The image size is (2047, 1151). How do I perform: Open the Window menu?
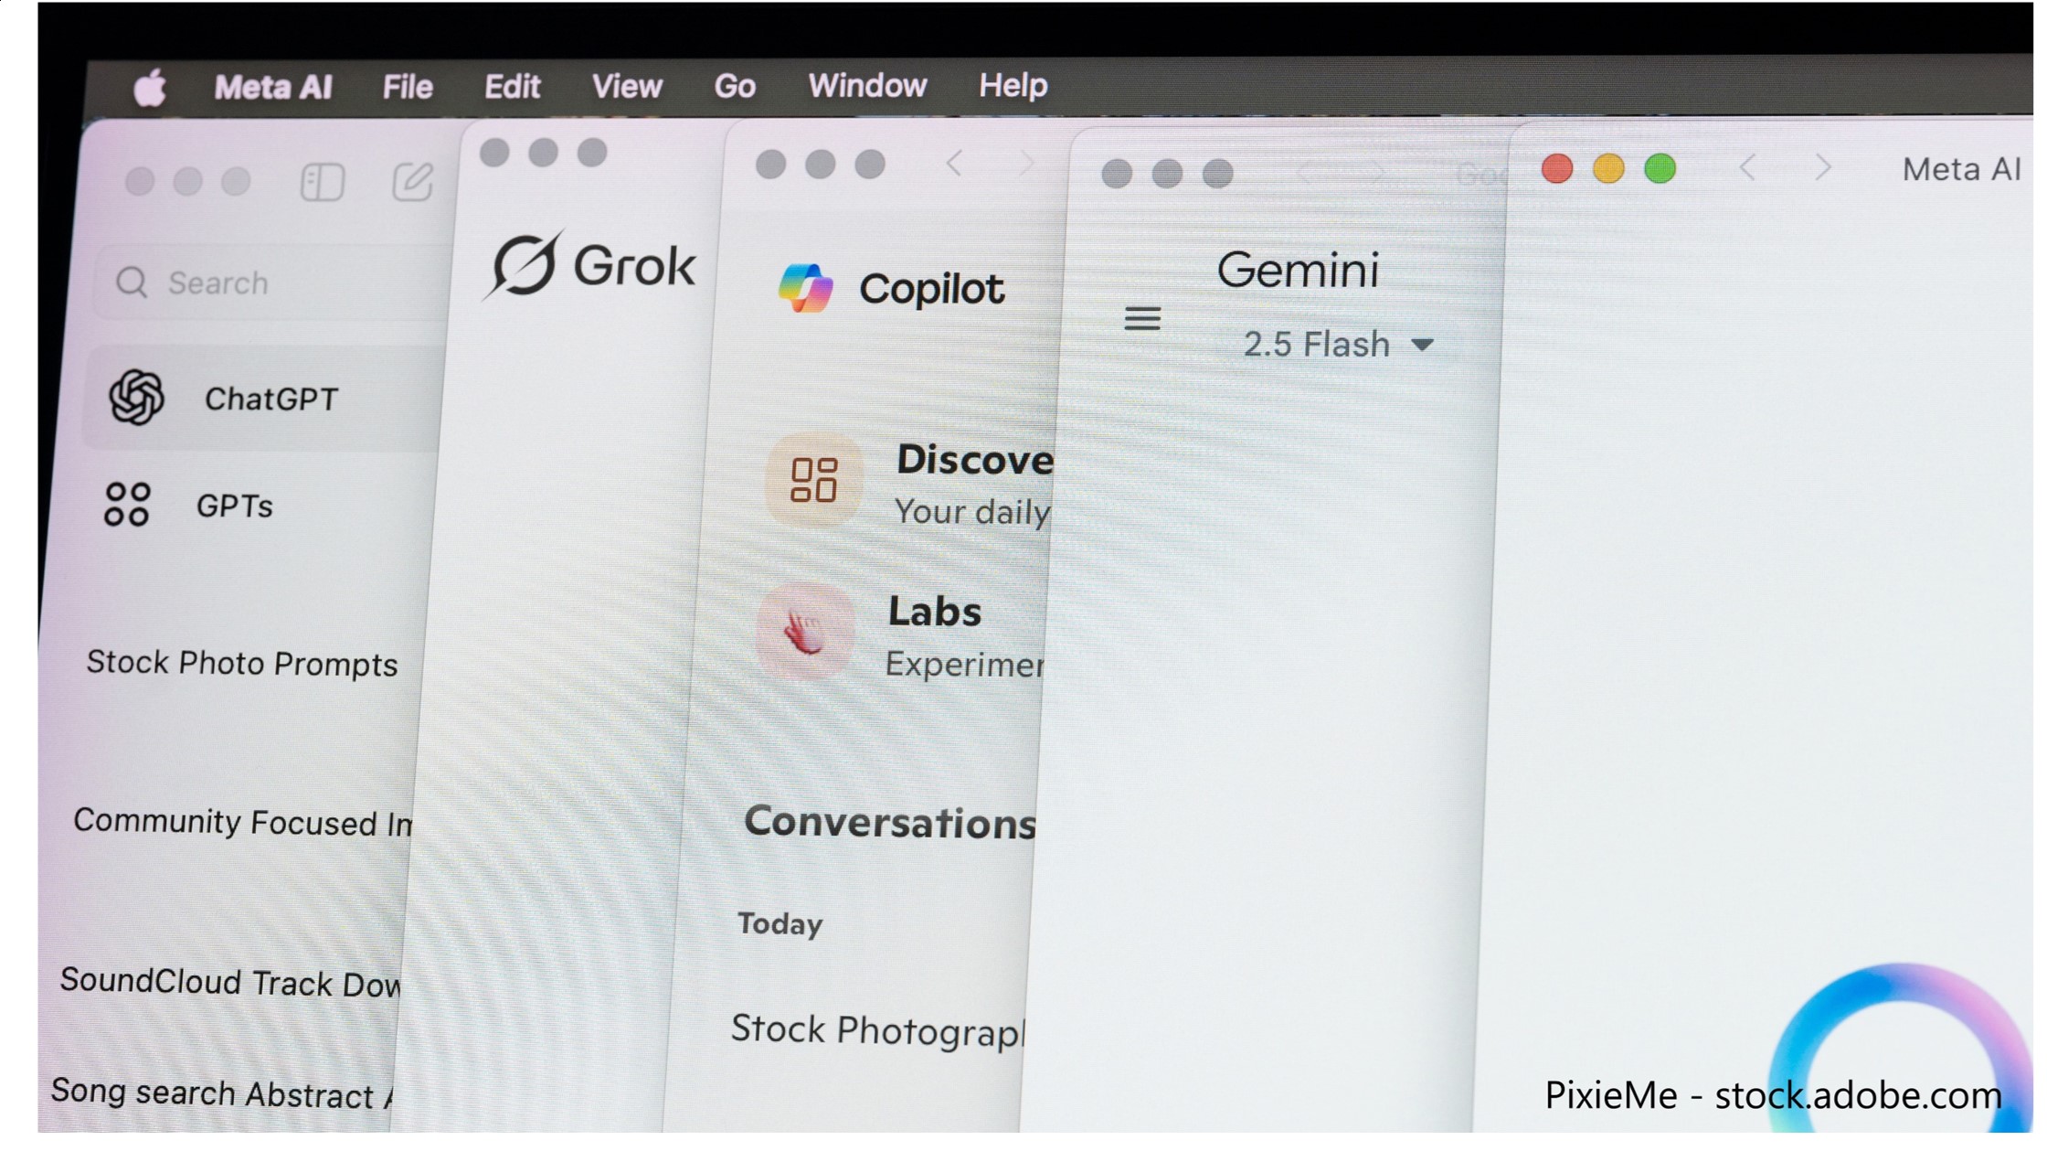(x=866, y=86)
